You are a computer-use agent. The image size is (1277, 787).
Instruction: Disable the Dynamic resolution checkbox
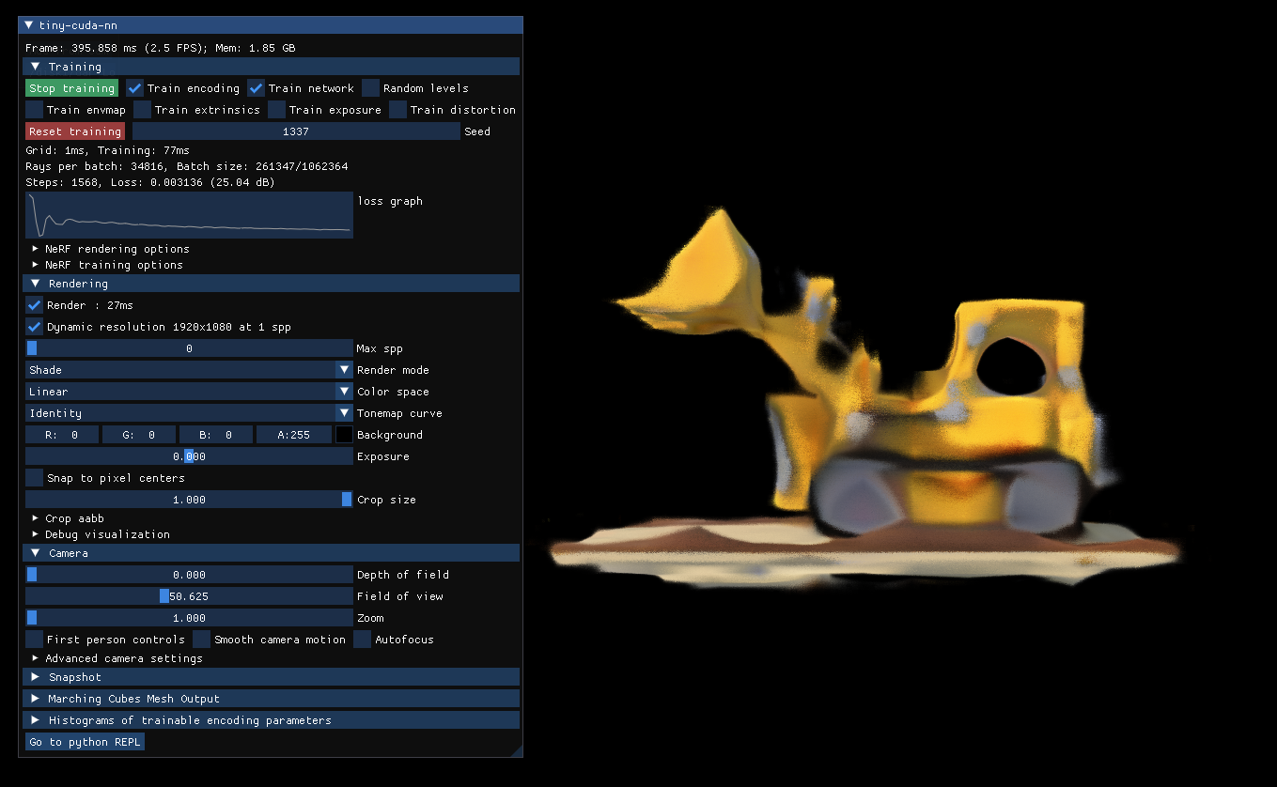(x=35, y=327)
